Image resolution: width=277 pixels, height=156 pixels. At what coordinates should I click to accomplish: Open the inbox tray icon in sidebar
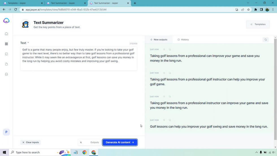click(x=6, y=74)
